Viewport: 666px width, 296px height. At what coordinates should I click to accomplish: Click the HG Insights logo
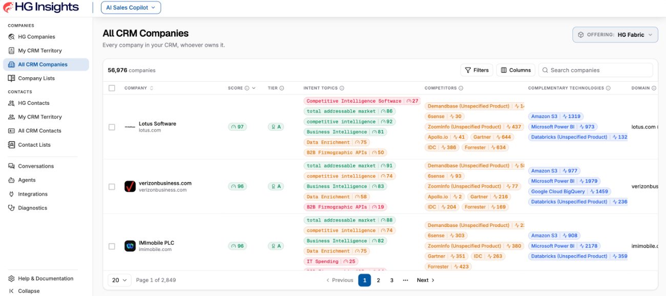pyautogui.click(x=41, y=7)
